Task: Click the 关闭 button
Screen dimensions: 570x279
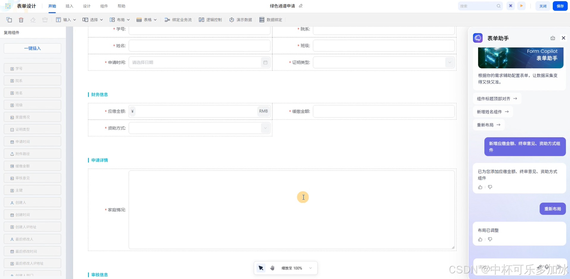Action: point(543,6)
